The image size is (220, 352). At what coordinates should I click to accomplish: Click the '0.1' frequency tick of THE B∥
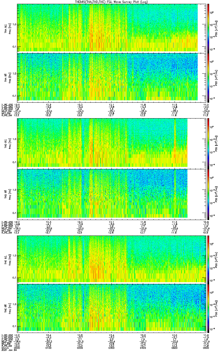click(x=14, y=326)
